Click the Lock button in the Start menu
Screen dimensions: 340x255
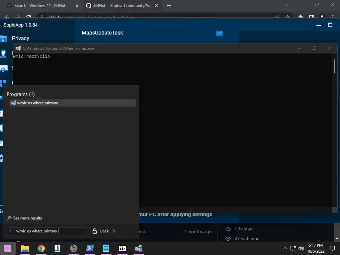pos(101,231)
